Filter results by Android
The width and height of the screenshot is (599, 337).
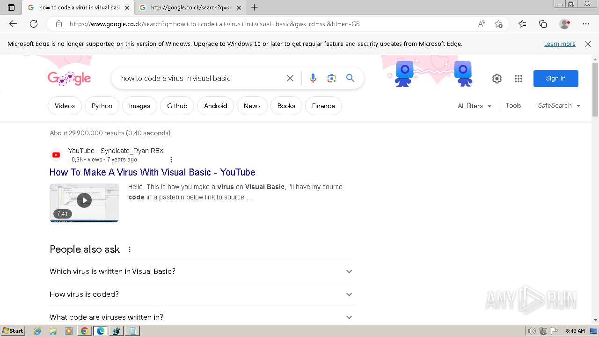(215, 106)
